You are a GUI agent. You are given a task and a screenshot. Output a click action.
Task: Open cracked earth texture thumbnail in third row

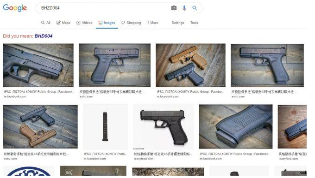pos(168,172)
